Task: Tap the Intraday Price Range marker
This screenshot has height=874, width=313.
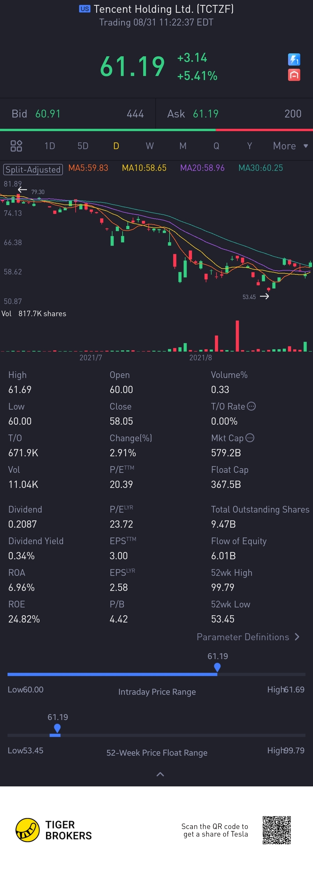Action: 217,667
